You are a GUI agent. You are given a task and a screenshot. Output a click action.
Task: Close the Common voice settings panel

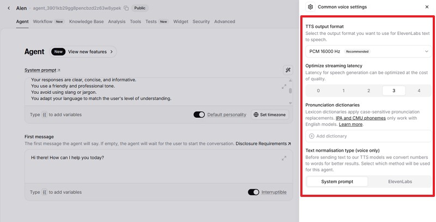coord(427,7)
